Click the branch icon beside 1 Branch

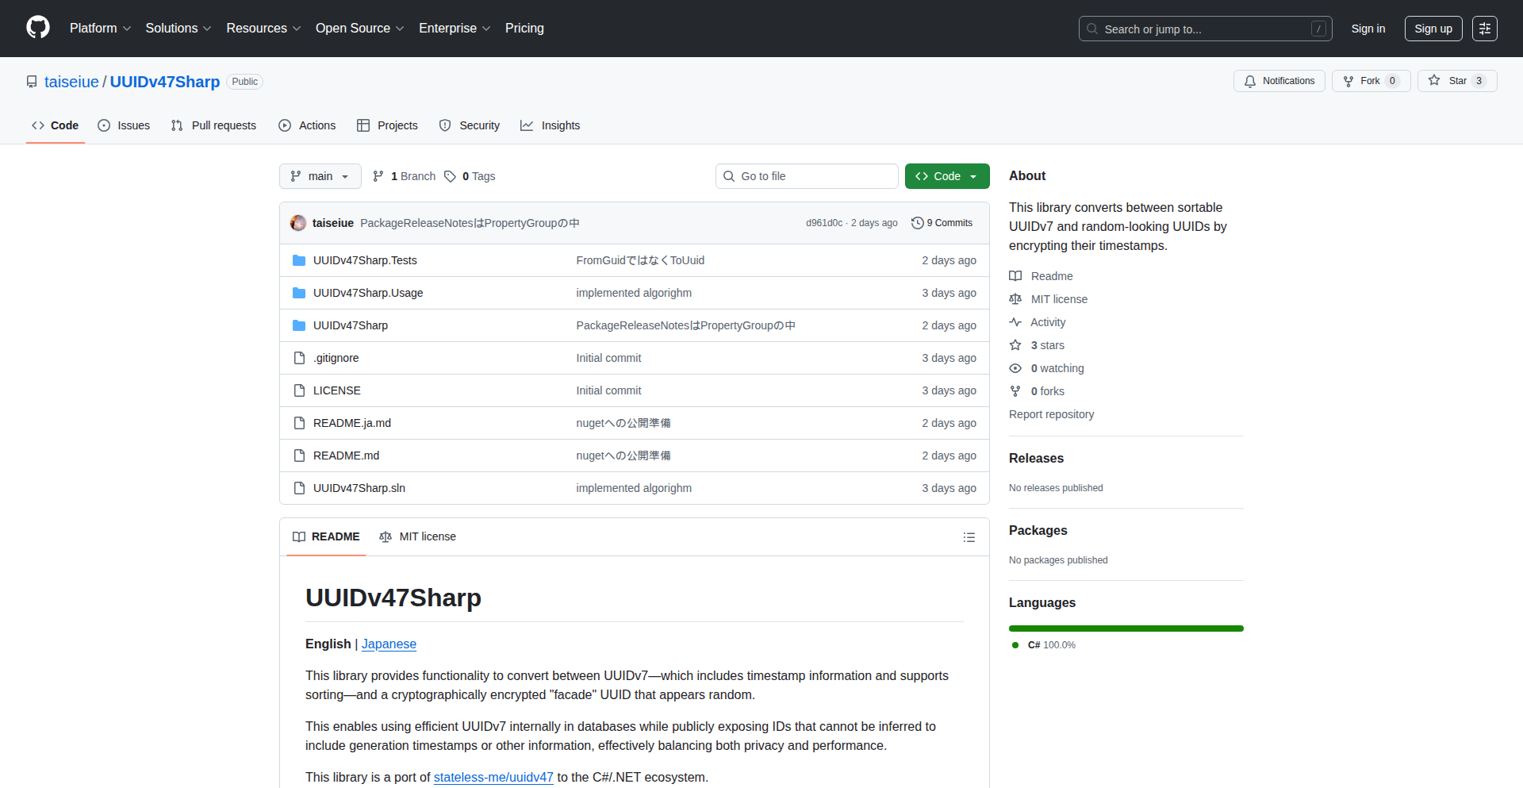click(x=378, y=176)
